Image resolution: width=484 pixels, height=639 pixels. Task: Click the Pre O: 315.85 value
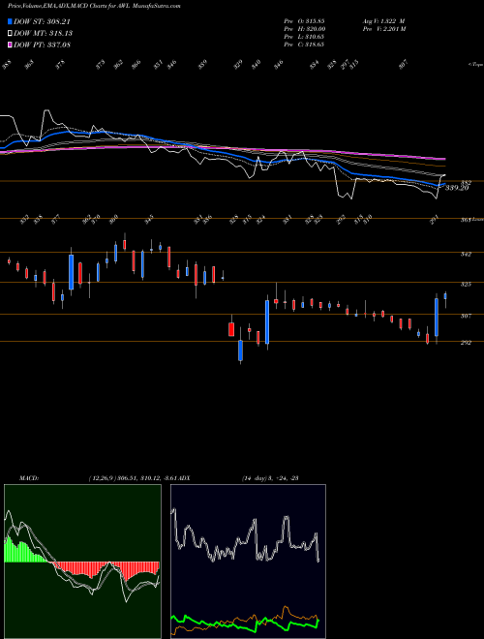pyautogui.click(x=304, y=20)
